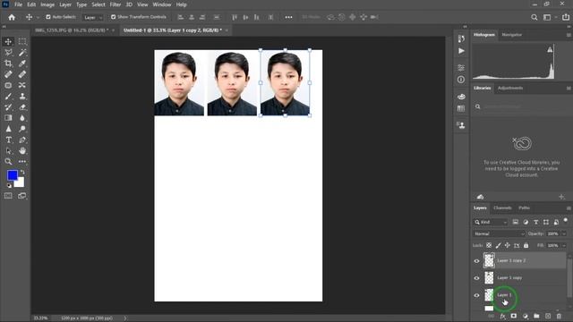Open the Image menu
This screenshot has height=322, width=573.
click(x=47, y=4)
